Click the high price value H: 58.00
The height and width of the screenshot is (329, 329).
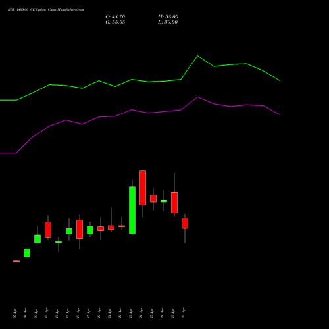(168, 17)
